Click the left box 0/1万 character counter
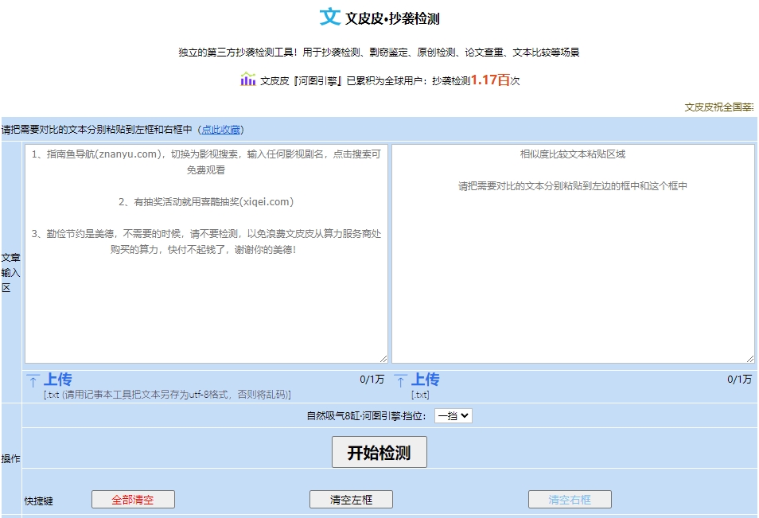 pos(372,380)
